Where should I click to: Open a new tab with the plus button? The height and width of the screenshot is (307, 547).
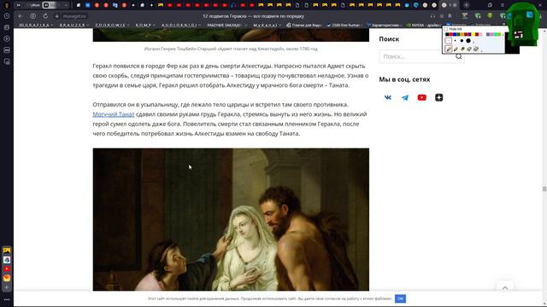click(466, 5)
